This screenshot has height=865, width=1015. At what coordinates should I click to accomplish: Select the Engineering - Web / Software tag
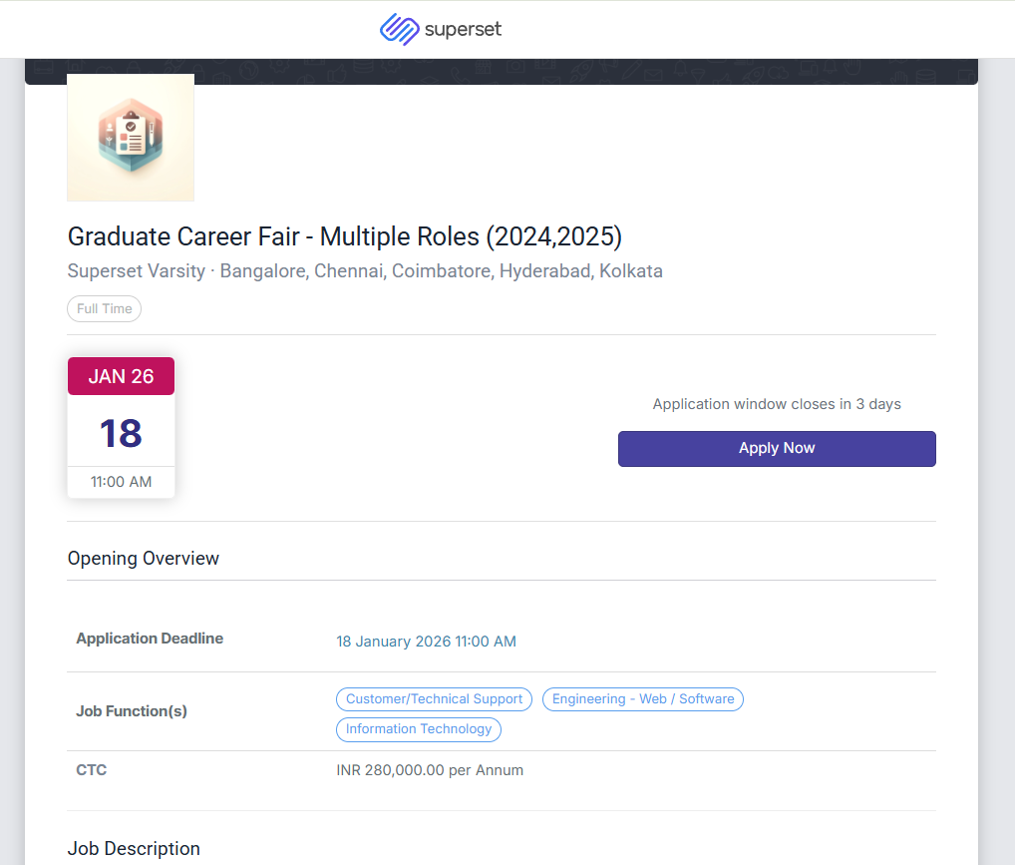(x=643, y=699)
